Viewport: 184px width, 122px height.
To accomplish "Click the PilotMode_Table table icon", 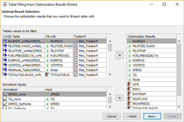I will [5, 70].
